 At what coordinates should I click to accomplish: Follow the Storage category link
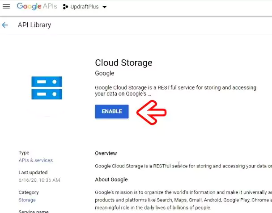coord(27,200)
